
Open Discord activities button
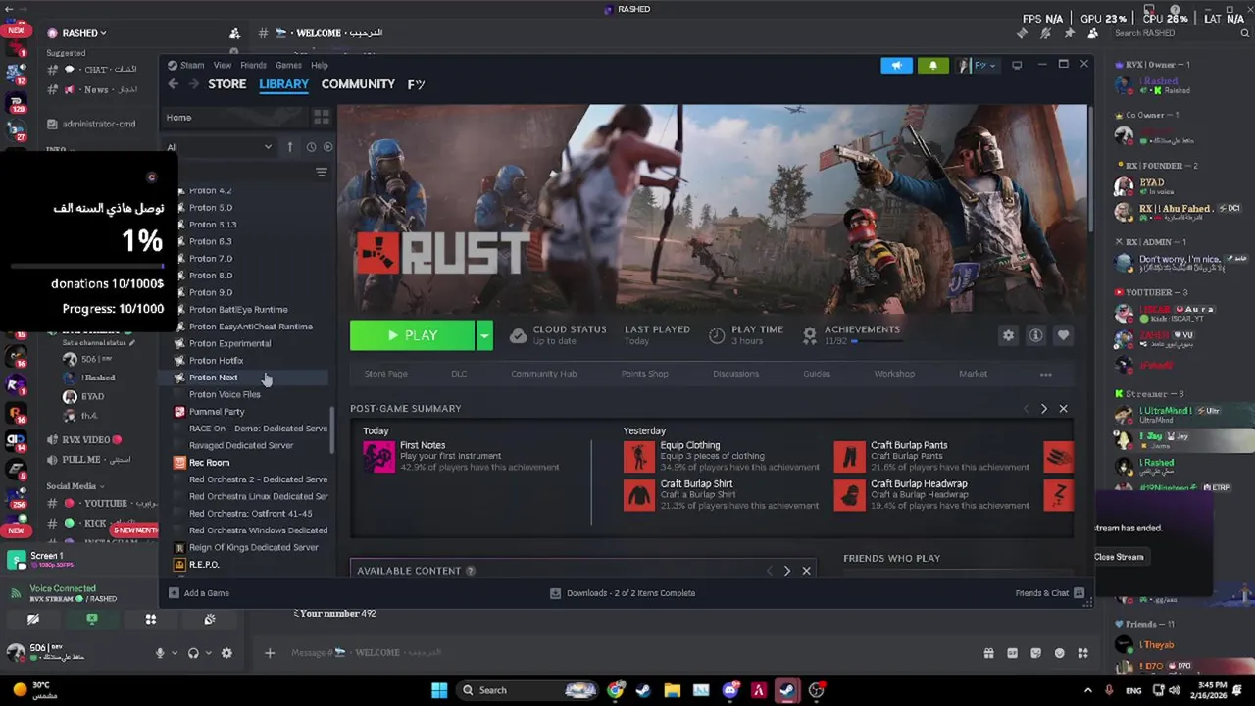(x=151, y=620)
